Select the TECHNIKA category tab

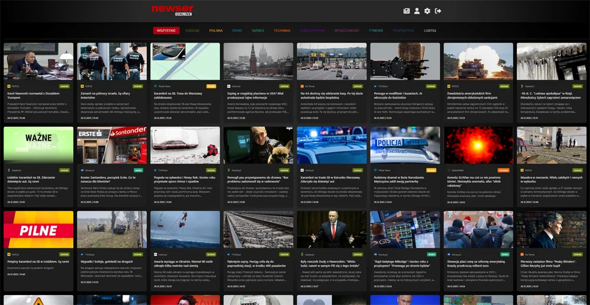point(282,30)
